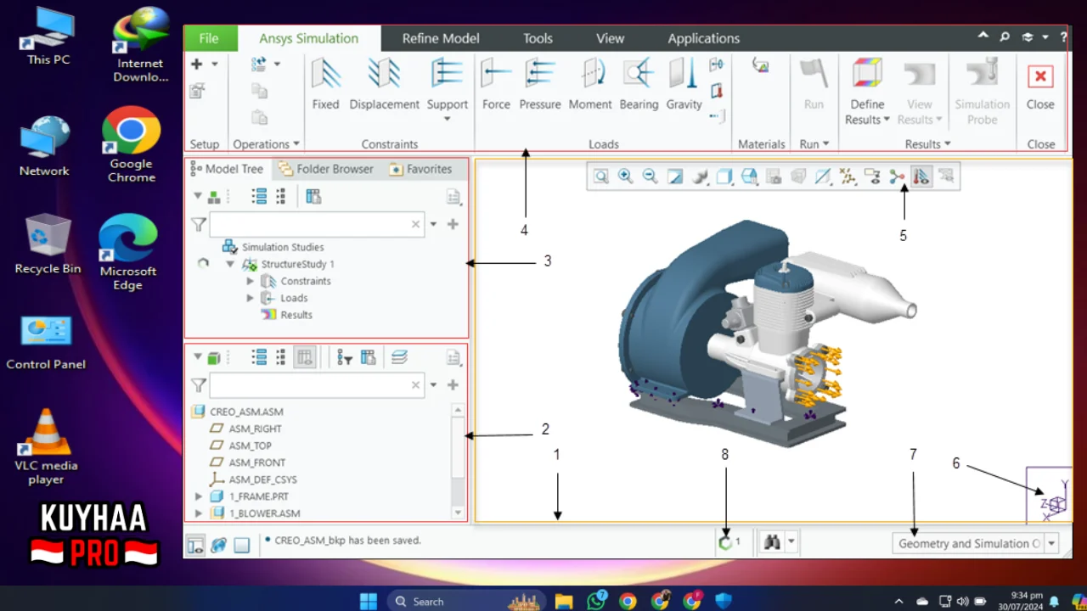
Task: Open the Geometry and Simulation selection filter dropdown
Action: 1052,544
